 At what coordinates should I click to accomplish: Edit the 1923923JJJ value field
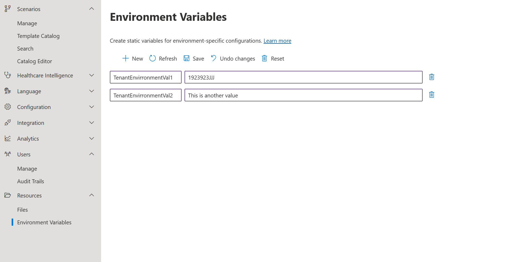point(304,77)
